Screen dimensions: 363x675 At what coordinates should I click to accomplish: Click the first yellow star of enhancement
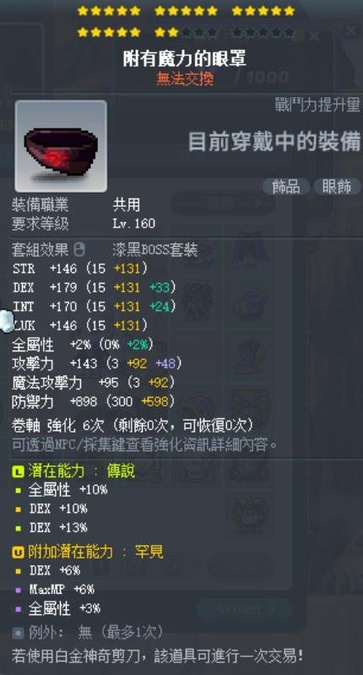point(83,11)
